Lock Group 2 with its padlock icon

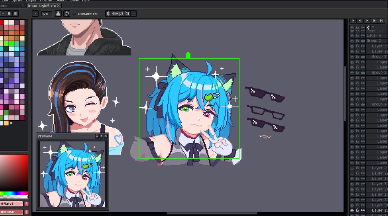[357, 41]
